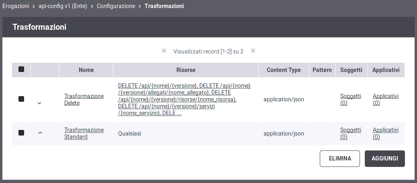This screenshot has height=183, width=417.
Task: Go to first page of records
Action: coord(164,51)
